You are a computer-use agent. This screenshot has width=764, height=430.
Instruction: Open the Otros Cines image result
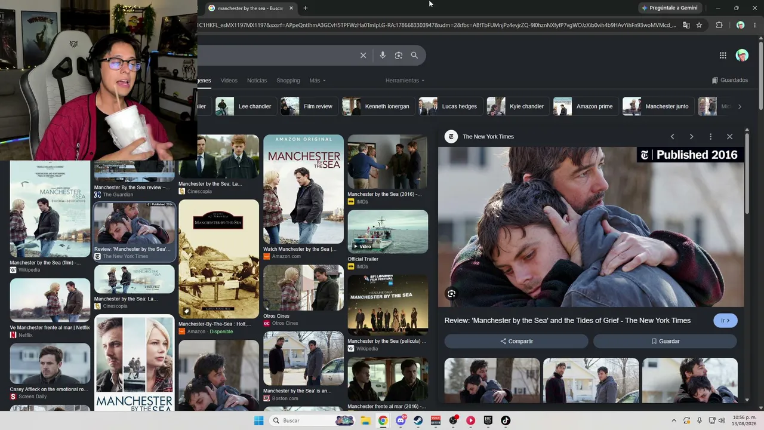coord(303,288)
